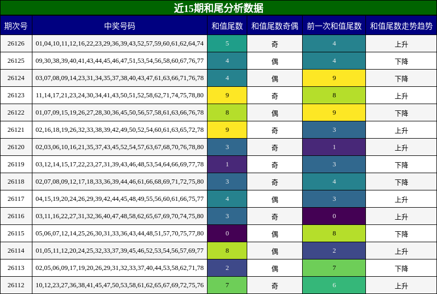Click period number 26115

16,233
